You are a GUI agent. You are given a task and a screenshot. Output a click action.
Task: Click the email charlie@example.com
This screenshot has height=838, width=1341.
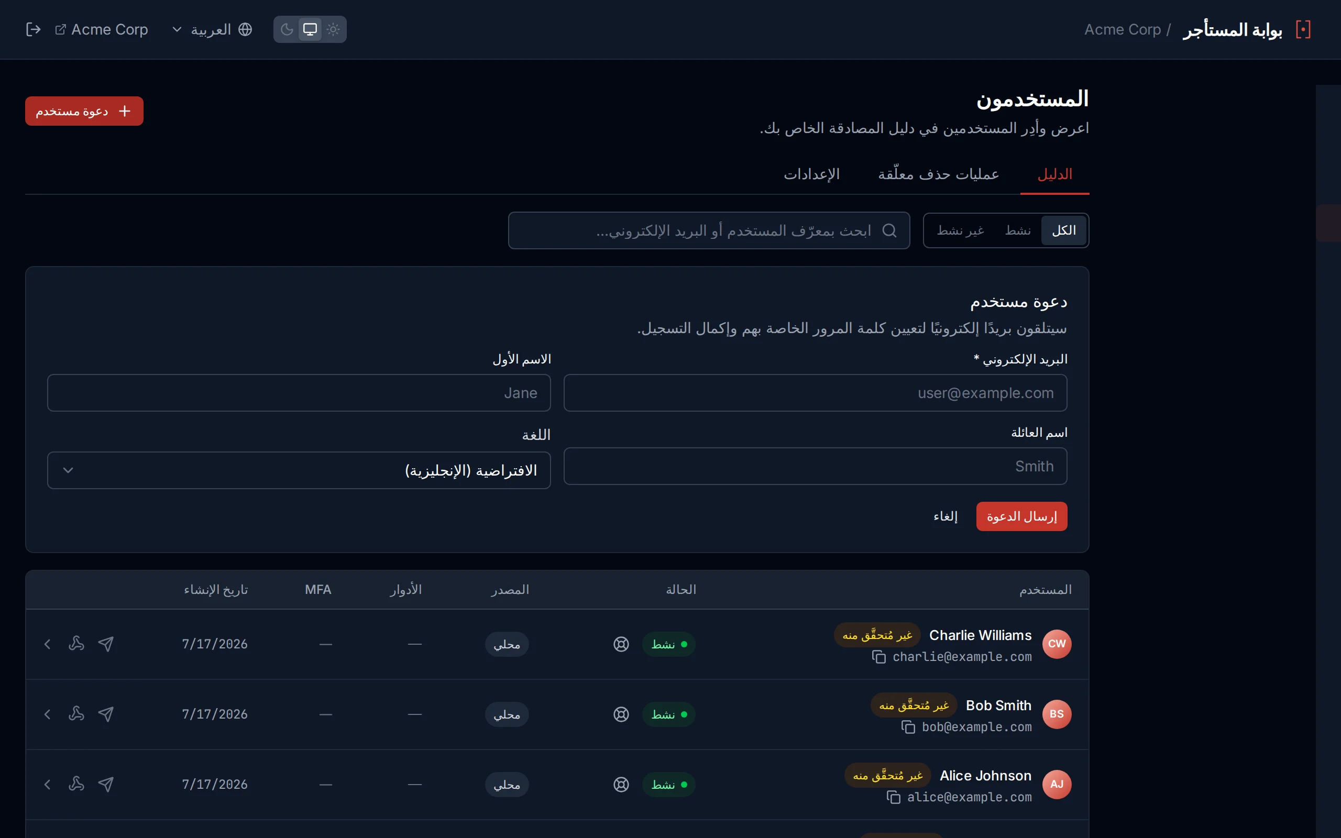(x=962, y=657)
